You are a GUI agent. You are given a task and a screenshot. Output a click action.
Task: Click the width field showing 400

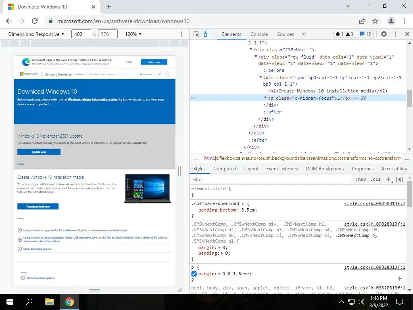pyautogui.click(x=81, y=34)
